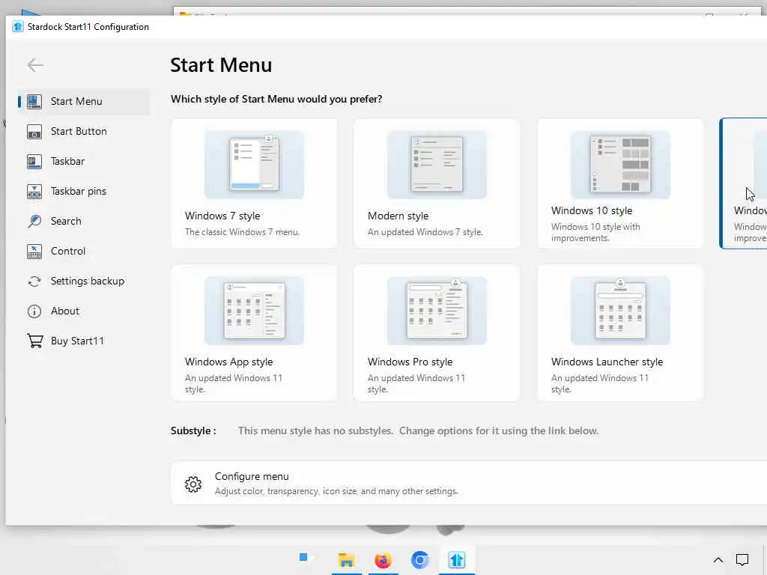Choose the partially visible selected style card
Image resolution: width=767 pixels, height=575 pixels.
pyautogui.click(x=744, y=183)
